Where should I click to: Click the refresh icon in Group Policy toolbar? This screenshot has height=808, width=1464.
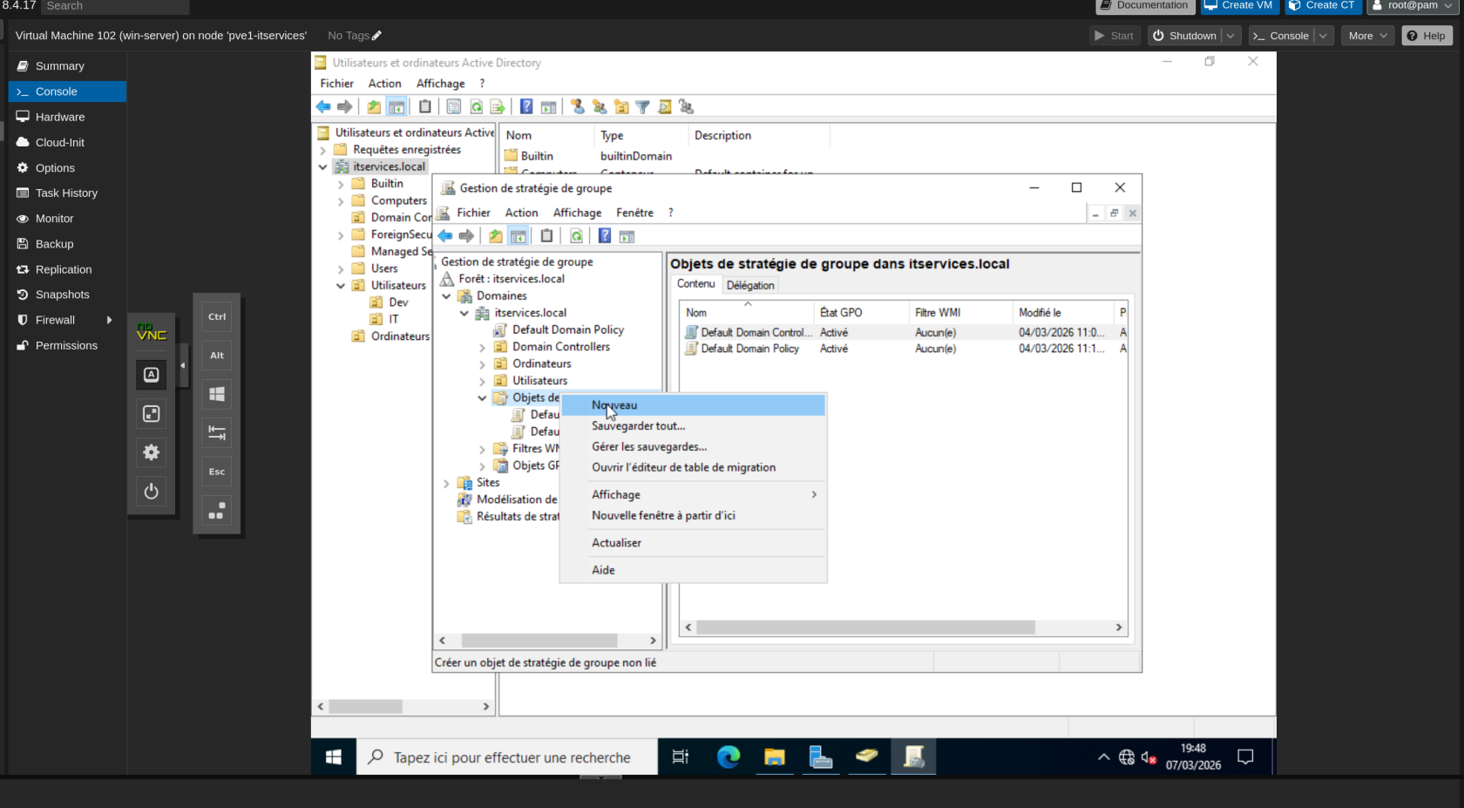(576, 236)
